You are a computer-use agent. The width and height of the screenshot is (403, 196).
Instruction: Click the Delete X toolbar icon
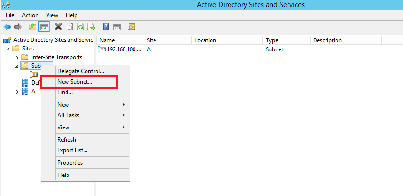[x=58, y=27]
